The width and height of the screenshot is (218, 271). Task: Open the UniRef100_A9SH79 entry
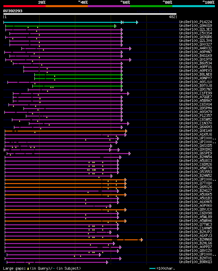(x=196, y=112)
